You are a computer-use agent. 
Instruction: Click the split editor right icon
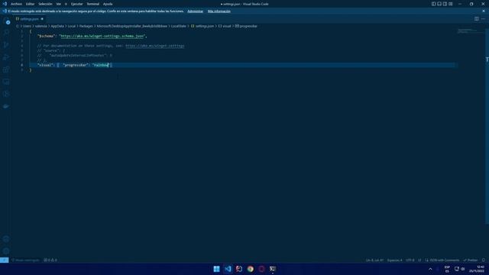coord(477,18)
